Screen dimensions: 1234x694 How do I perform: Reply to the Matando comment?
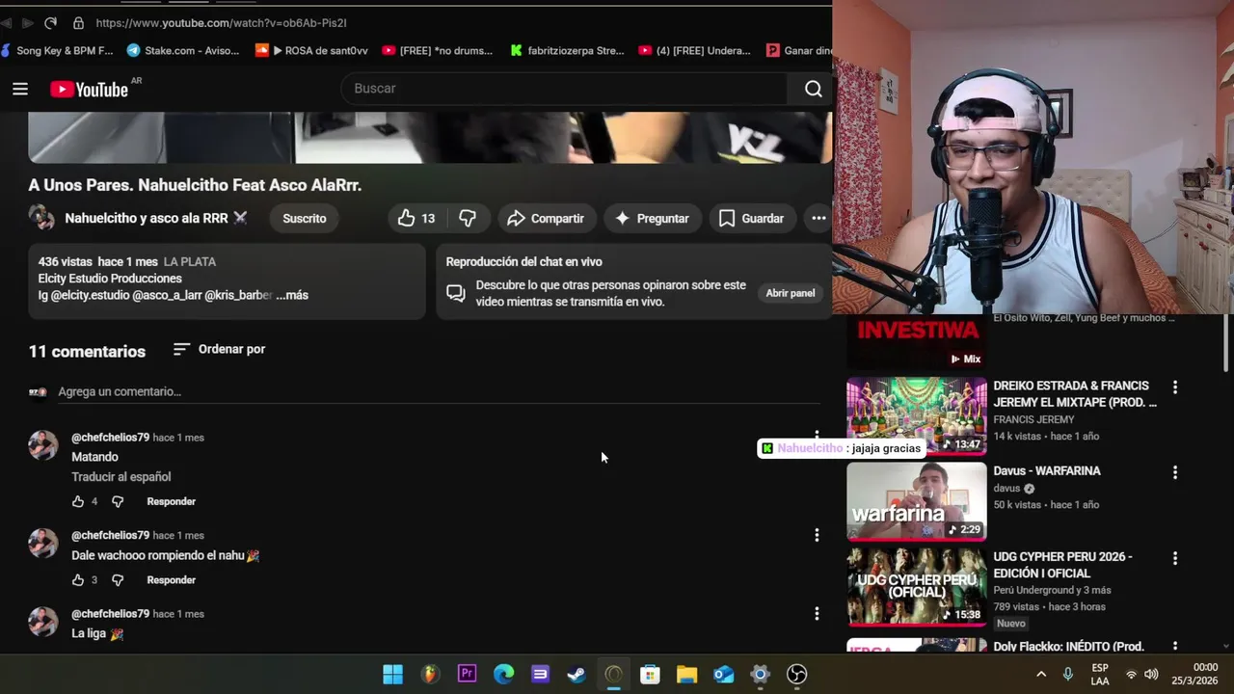[x=171, y=501]
